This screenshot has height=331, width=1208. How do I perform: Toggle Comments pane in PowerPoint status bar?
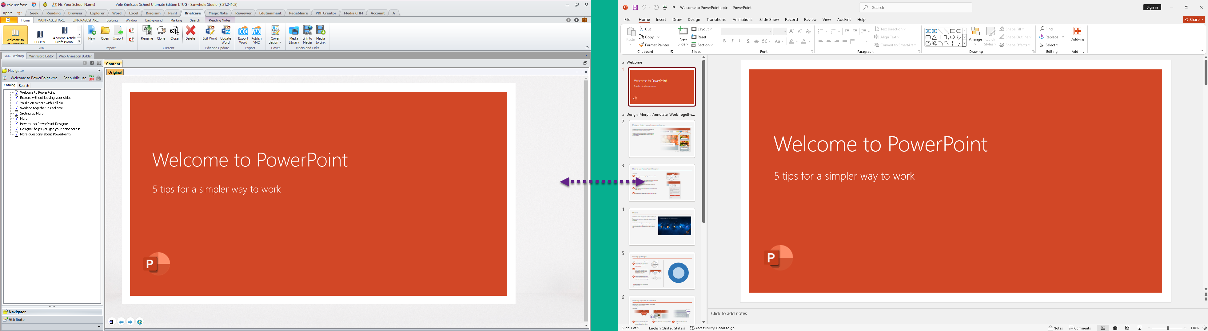click(x=1080, y=328)
